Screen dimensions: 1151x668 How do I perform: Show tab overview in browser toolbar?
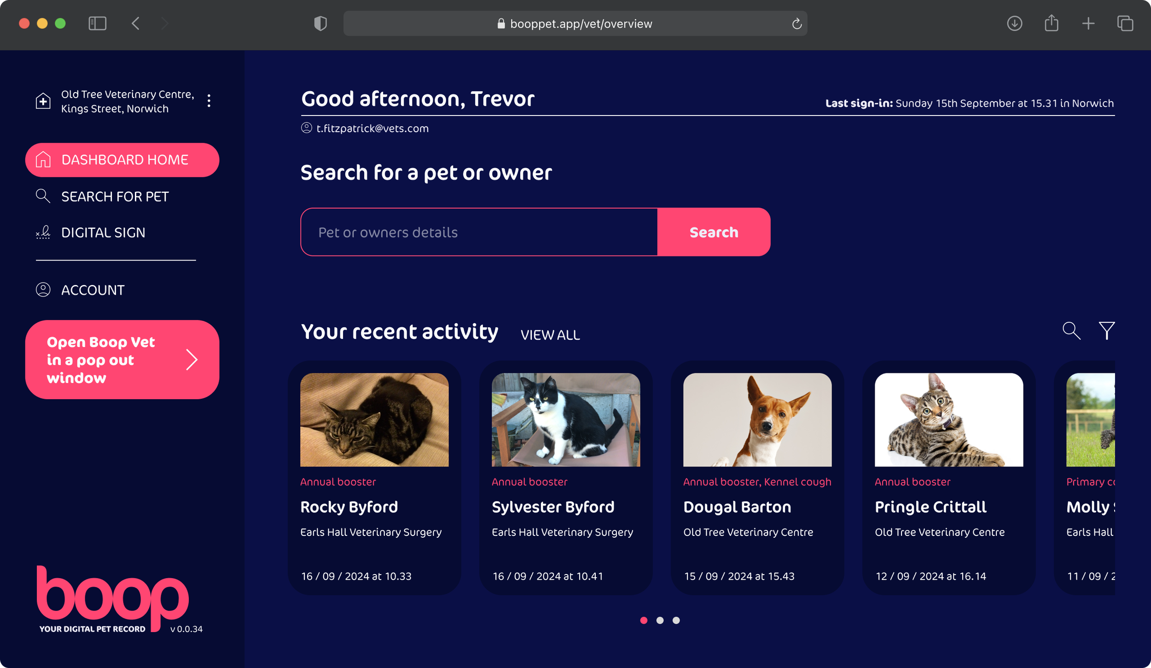pos(1125,23)
